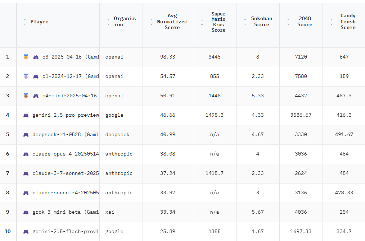Sort by Player using the header arrows
Screen dimensions: 365x241
[25, 22]
